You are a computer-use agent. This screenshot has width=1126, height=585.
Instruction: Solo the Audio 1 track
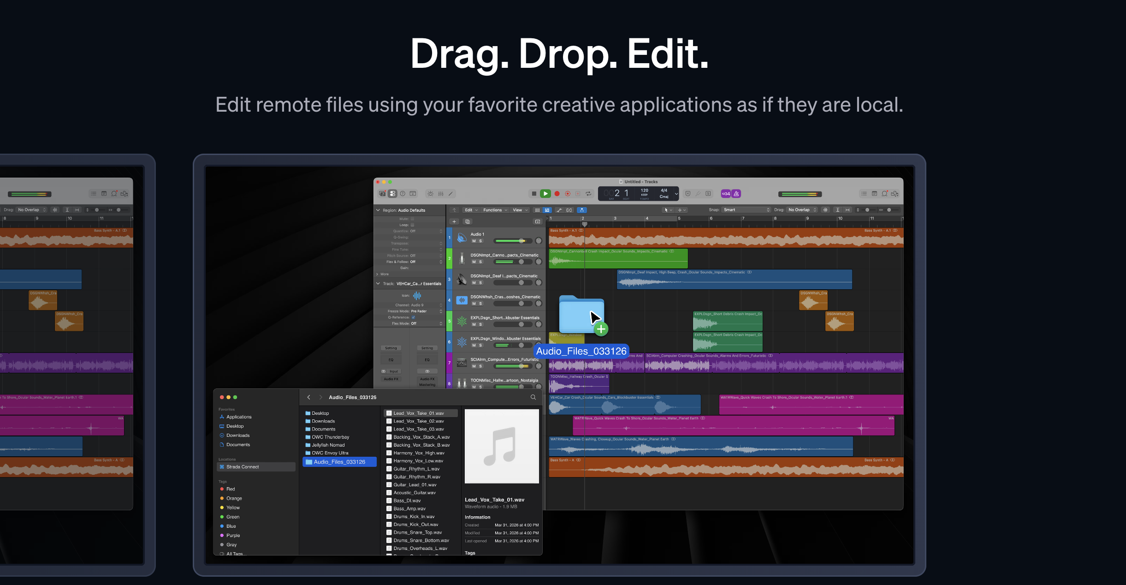[480, 241]
